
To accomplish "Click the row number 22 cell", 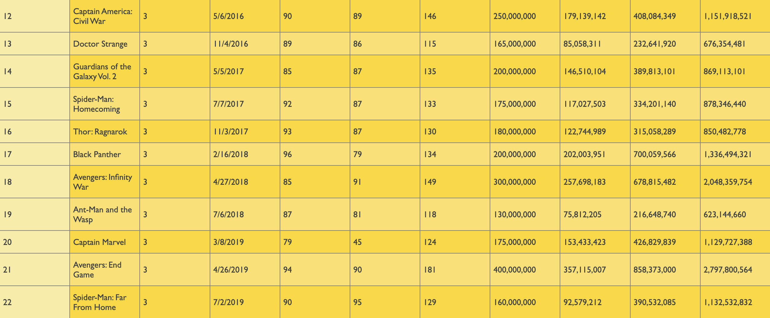I will point(35,302).
